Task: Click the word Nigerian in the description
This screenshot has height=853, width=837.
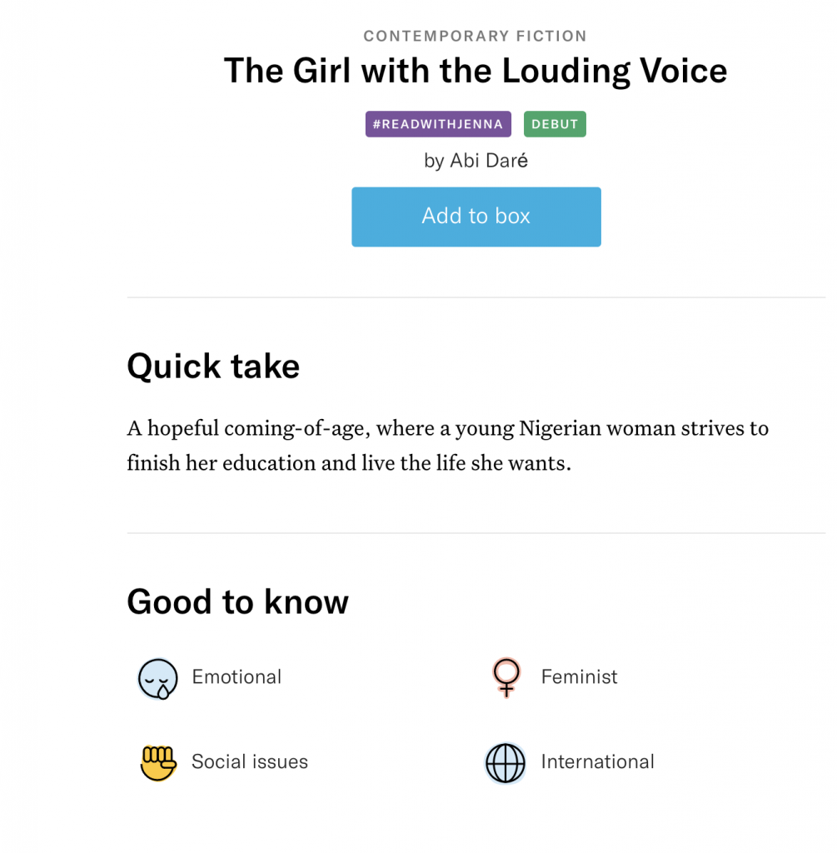Action: point(560,429)
